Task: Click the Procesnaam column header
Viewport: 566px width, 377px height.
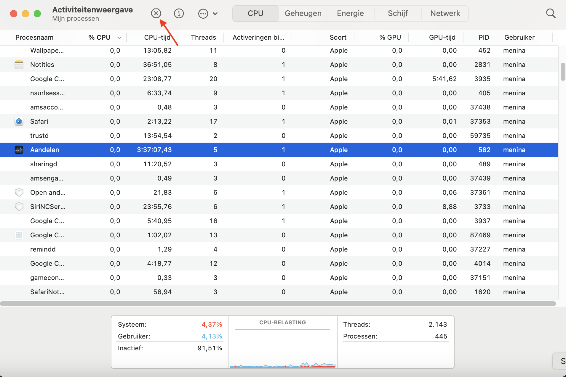Action: [34, 37]
